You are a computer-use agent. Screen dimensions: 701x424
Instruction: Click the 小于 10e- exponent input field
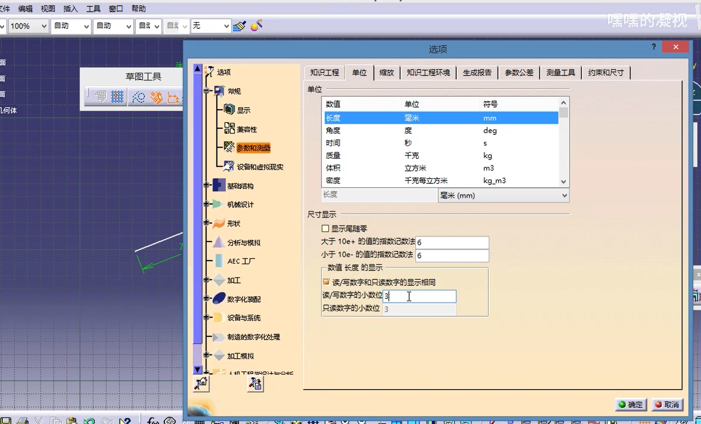452,255
